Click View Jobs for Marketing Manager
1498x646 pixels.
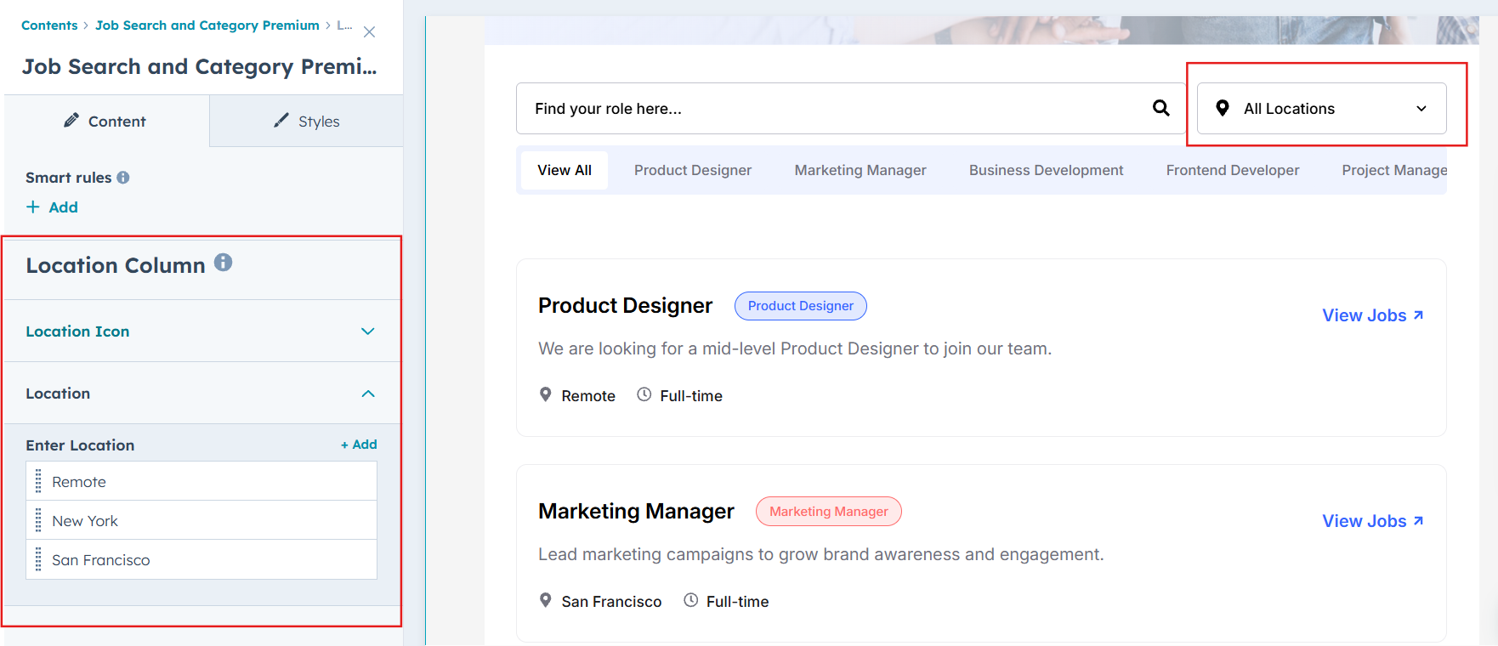coord(1371,521)
